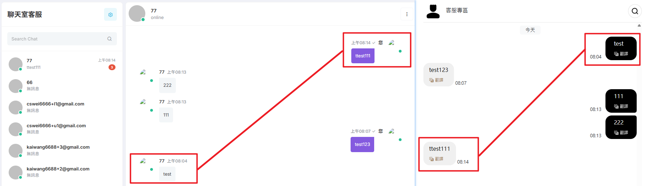The image size is (645, 186).
Task: Click 翻譯 under the black test bubble
Action: 624,54
